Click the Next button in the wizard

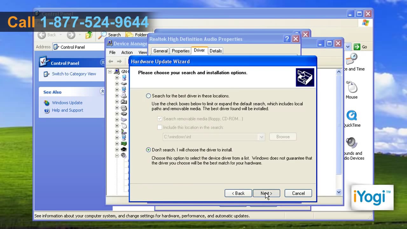tap(266, 193)
